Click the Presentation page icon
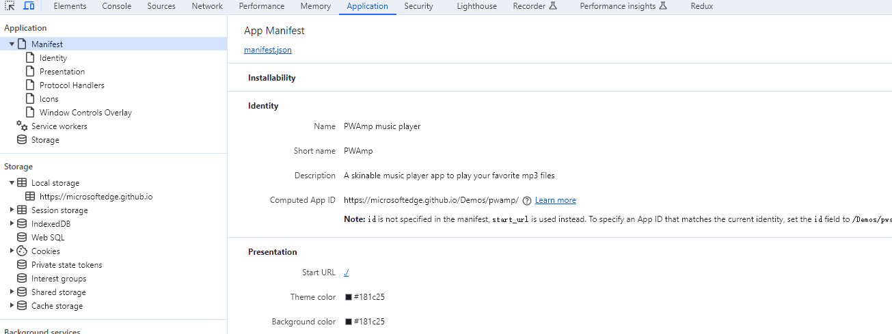Screen dimensions: 892x334 click(x=30, y=71)
